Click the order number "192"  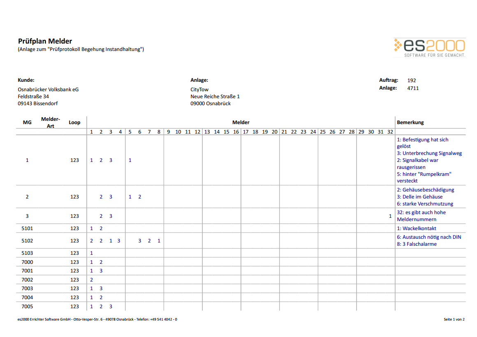coord(412,80)
